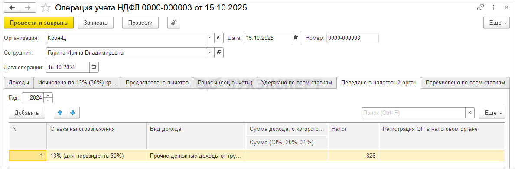Focus the Сотрудник input field
Screen dimensions: 515x169
pyautogui.click(x=126, y=52)
